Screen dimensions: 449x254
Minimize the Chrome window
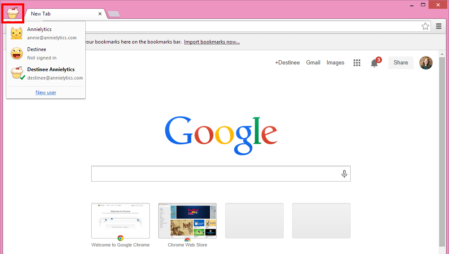click(412, 5)
